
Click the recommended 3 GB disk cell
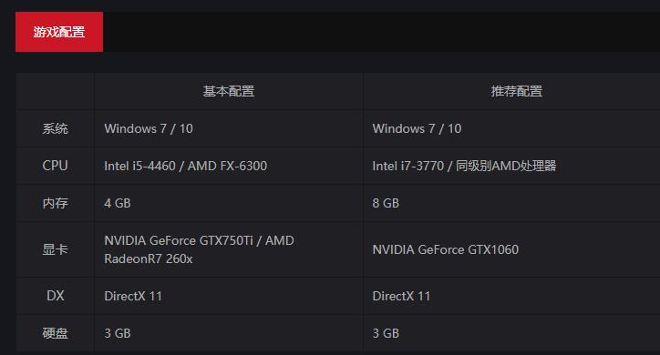(511, 333)
